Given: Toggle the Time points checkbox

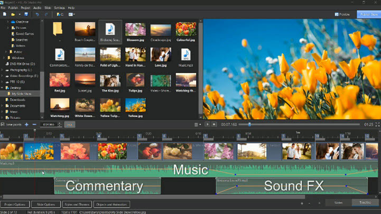Looking at the screenshot, I should coord(3,124).
